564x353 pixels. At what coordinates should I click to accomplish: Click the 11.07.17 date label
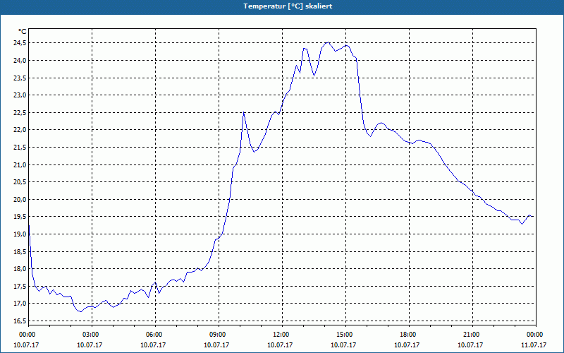(534, 345)
